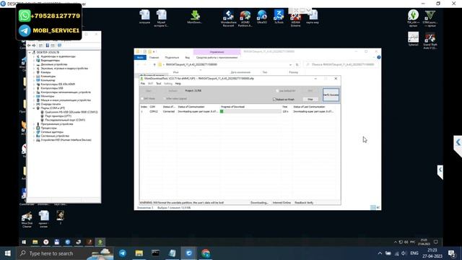Collapse DESKTOP root node in Device Manager
Viewport: 462px width, 260px height.
tap(30, 53)
